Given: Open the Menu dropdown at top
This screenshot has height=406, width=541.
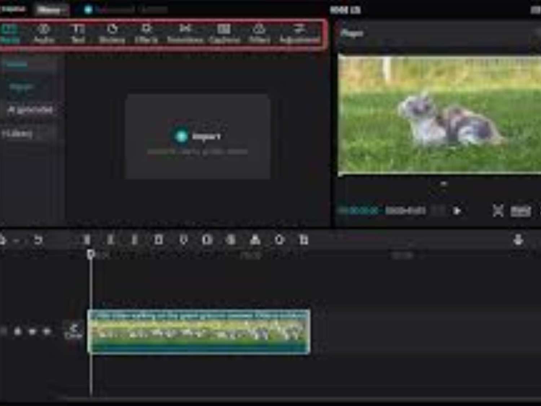Looking at the screenshot, I should [50, 10].
